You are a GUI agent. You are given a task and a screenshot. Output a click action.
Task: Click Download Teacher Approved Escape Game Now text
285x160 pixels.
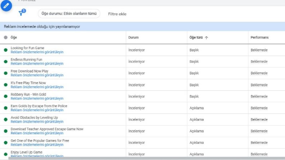point(47,129)
